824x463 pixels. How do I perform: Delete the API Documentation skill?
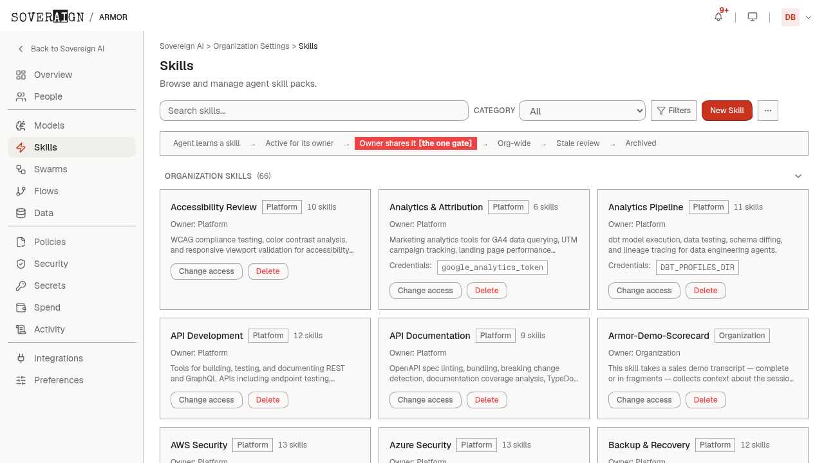pyautogui.click(x=487, y=400)
